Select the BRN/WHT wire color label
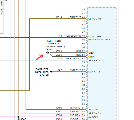 pyautogui.click(x=75, y=17)
